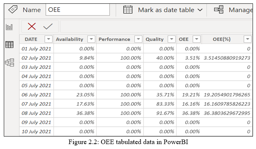Click the tag icon next to Name
Viewport: 256px width, 149px height.
click(13, 9)
